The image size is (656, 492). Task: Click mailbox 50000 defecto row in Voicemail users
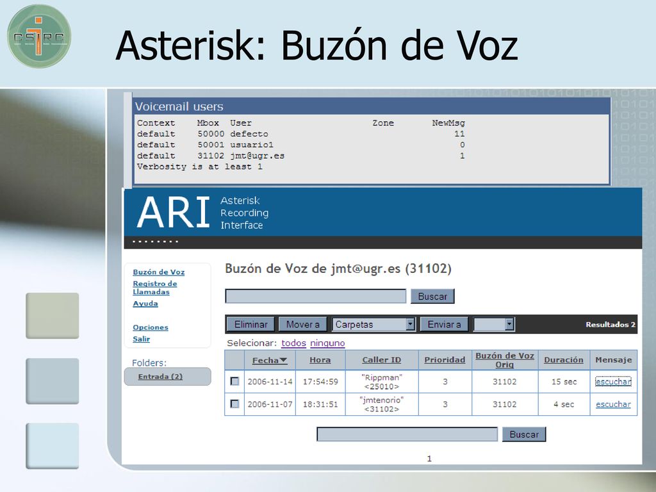tap(301, 134)
